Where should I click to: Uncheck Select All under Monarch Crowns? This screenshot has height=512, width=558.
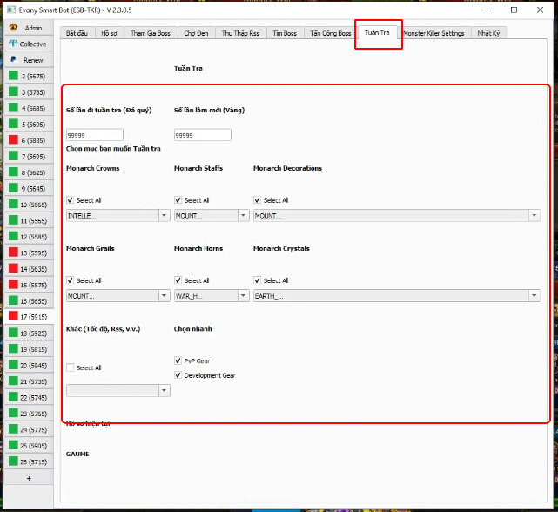pyautogui.click(x=71, y=200)
